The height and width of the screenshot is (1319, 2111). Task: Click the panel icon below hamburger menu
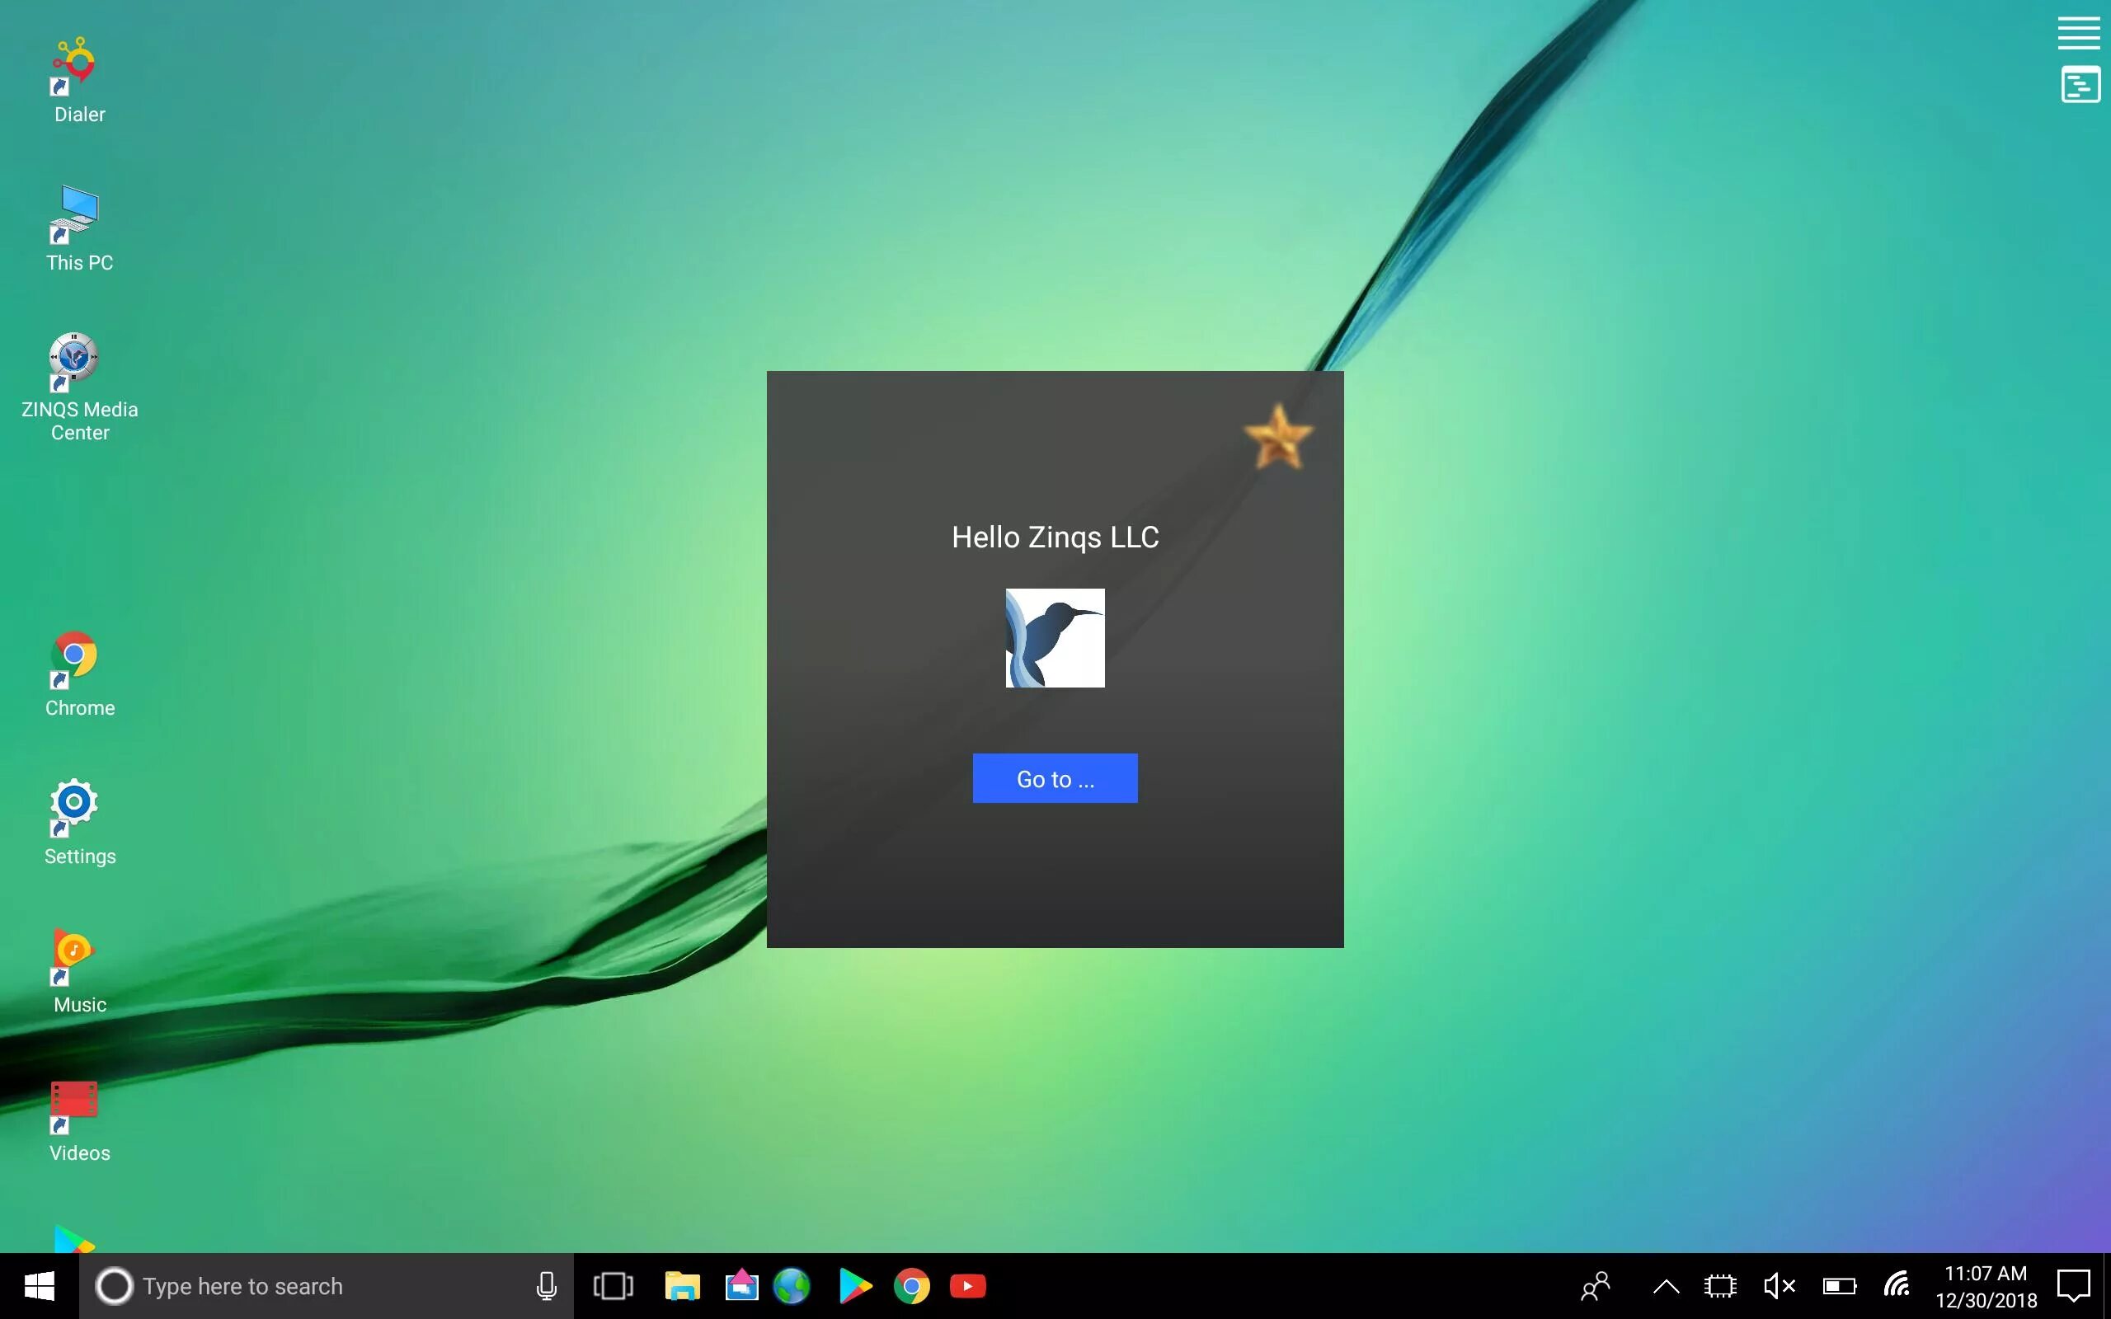(x=2080, y=86)
